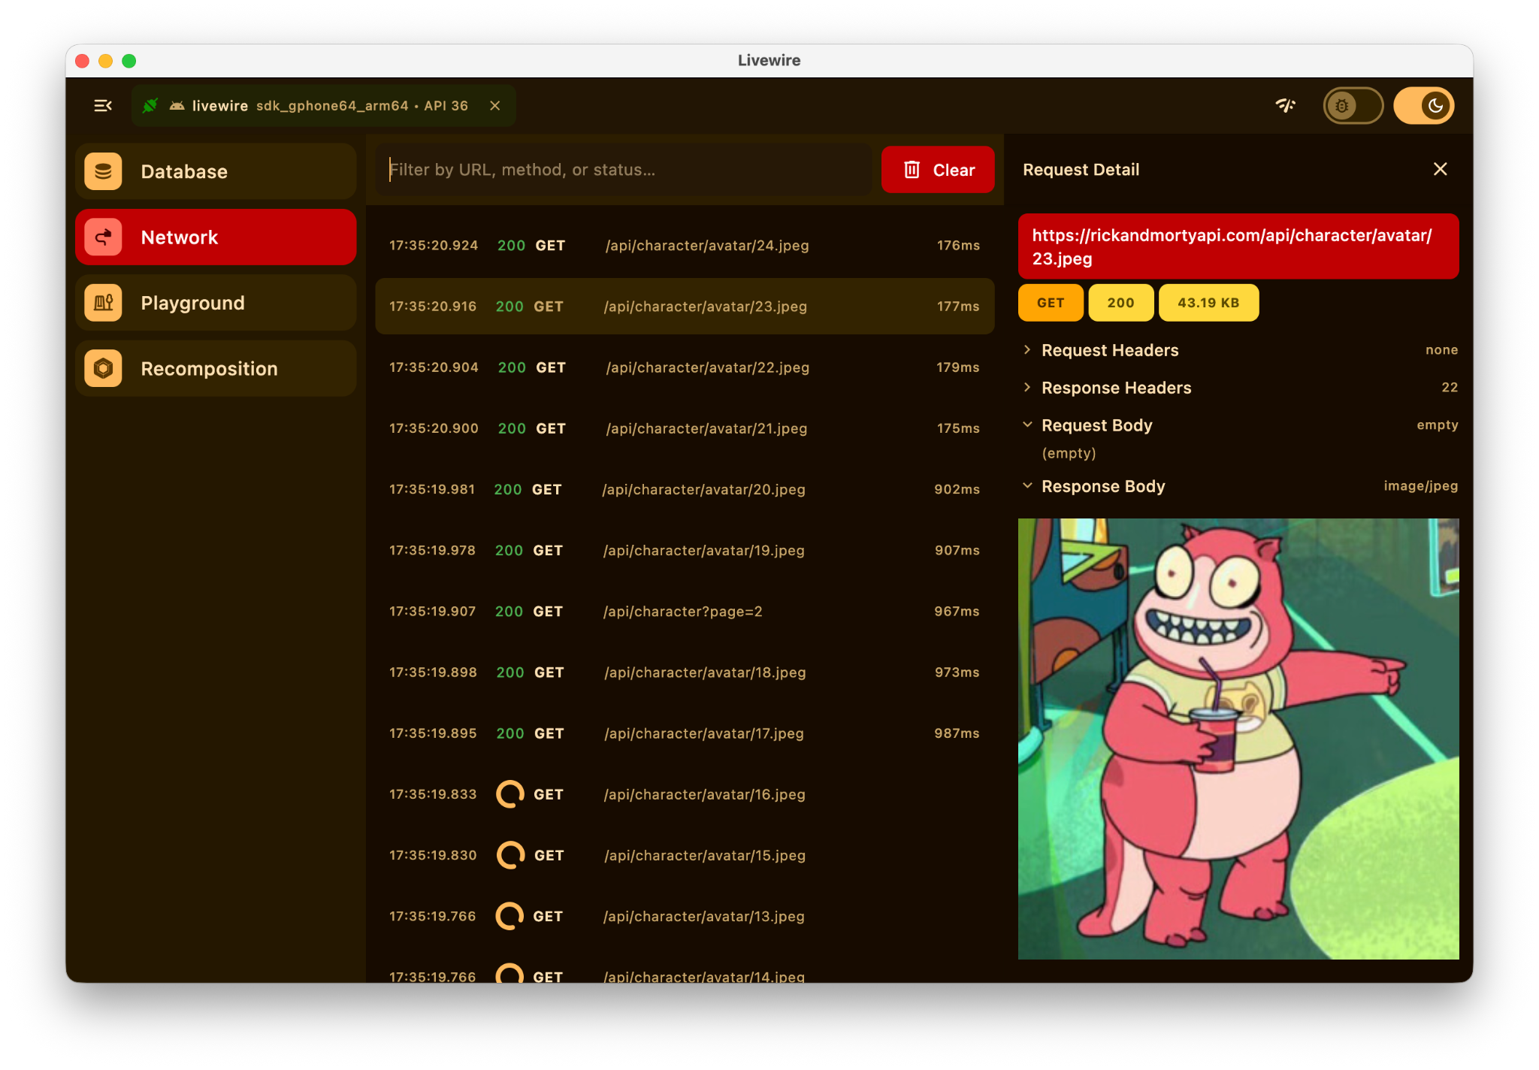Select the avatar/23.jpeg request row
The image size is (1539, 1070).
tap(685, 307)
